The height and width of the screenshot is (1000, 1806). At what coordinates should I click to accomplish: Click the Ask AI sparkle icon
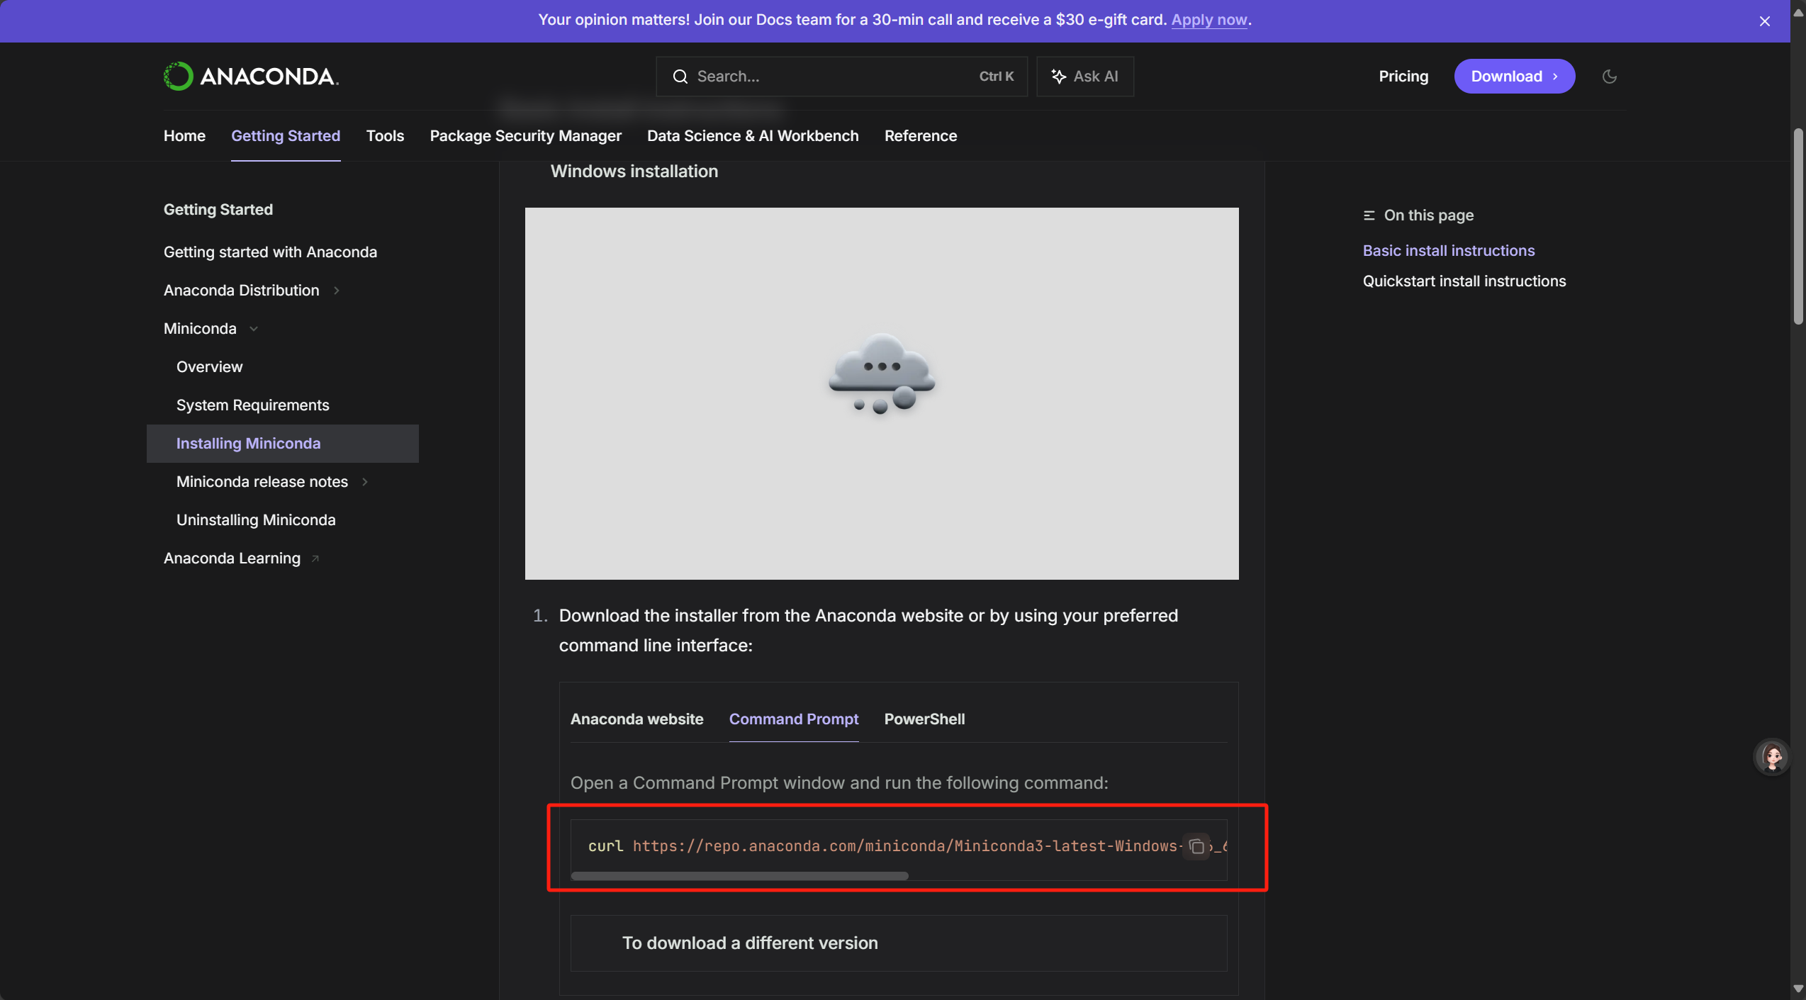point(1058,77)
